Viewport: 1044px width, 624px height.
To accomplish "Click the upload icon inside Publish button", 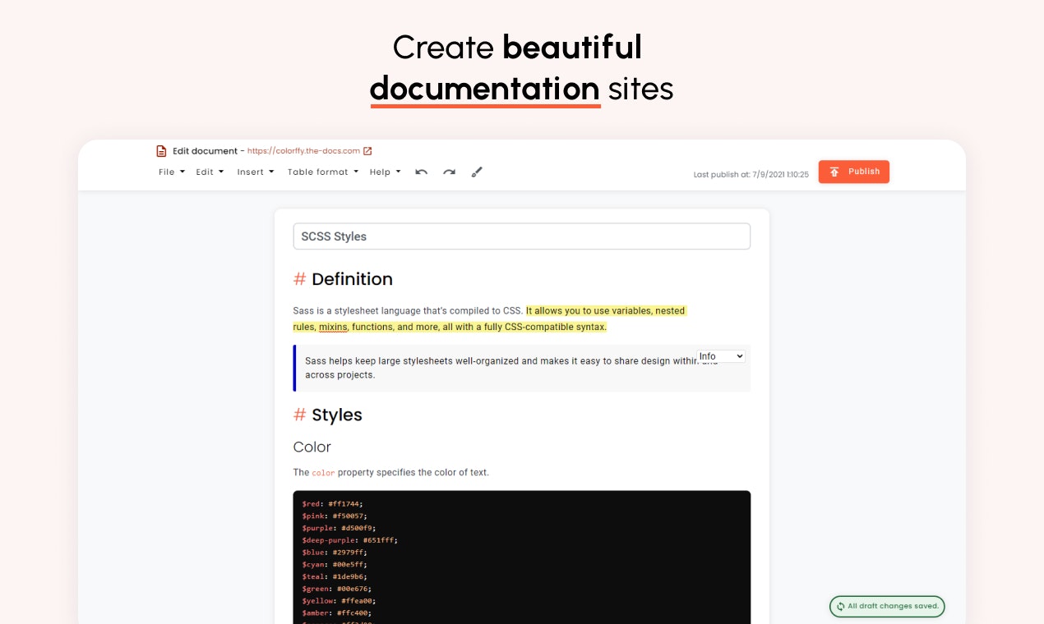I will pyautogui.click(x=834, y=172).
